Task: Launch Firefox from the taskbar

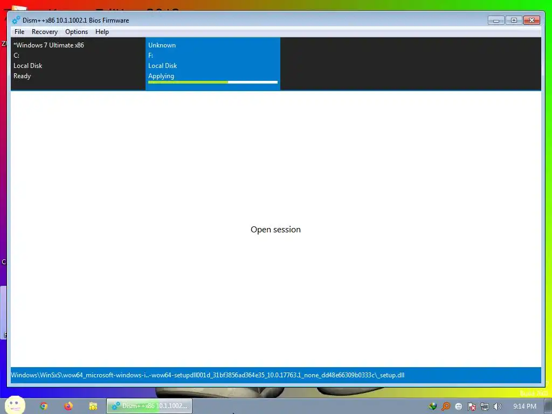Action: click(x=68, y=406)
